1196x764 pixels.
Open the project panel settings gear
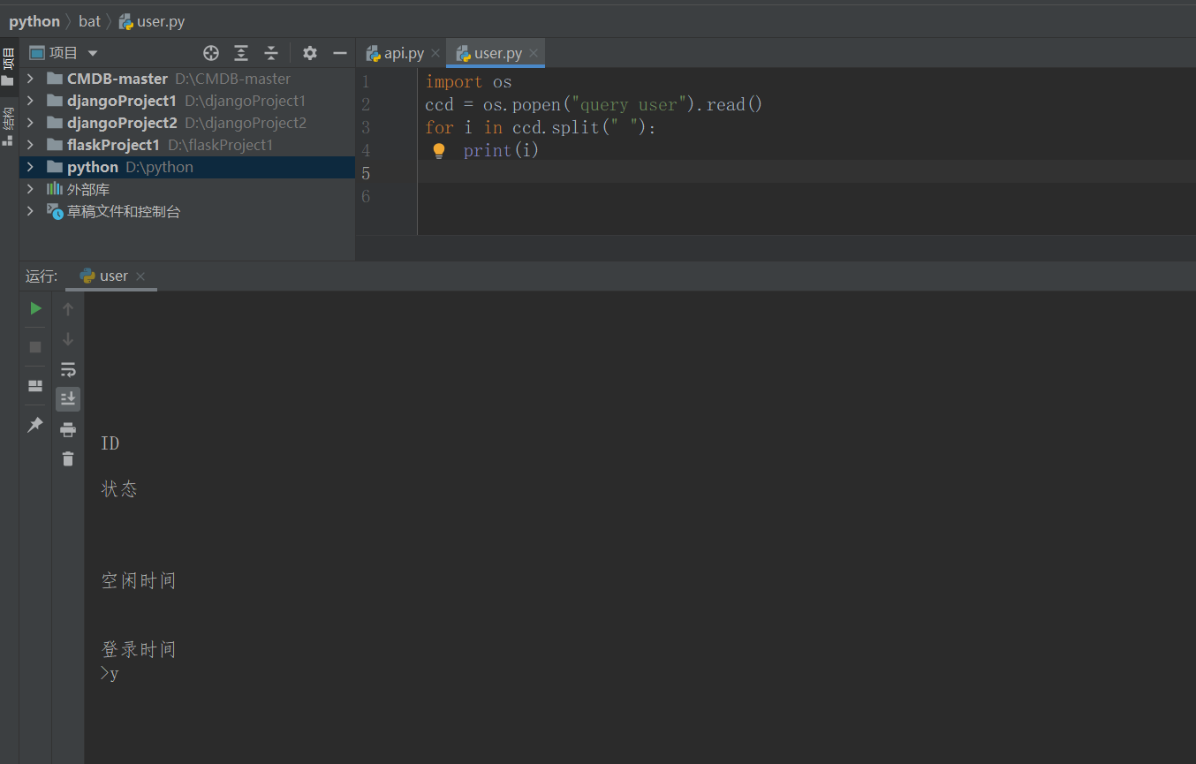(309, 53)
